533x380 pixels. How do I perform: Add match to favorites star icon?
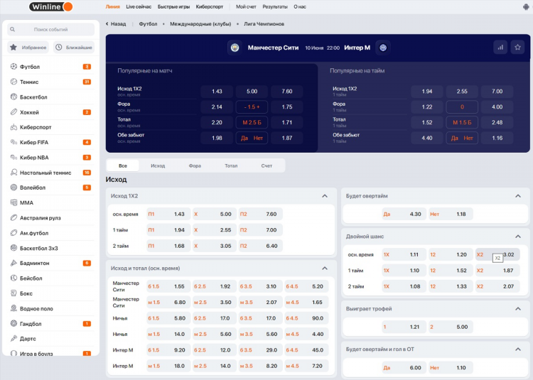pos(517,48)
